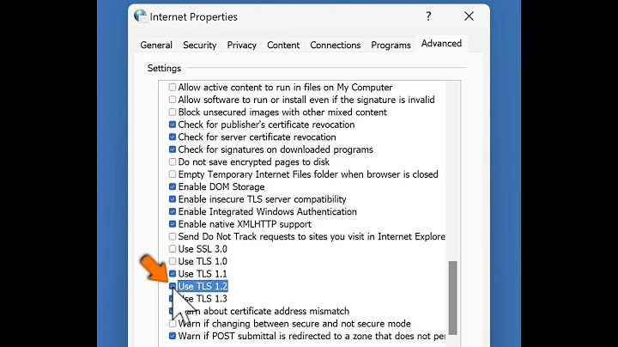Select the Advanced tab
Viewport: 618px width, 347px height.
pyautogui.click(x=441, y=43)
